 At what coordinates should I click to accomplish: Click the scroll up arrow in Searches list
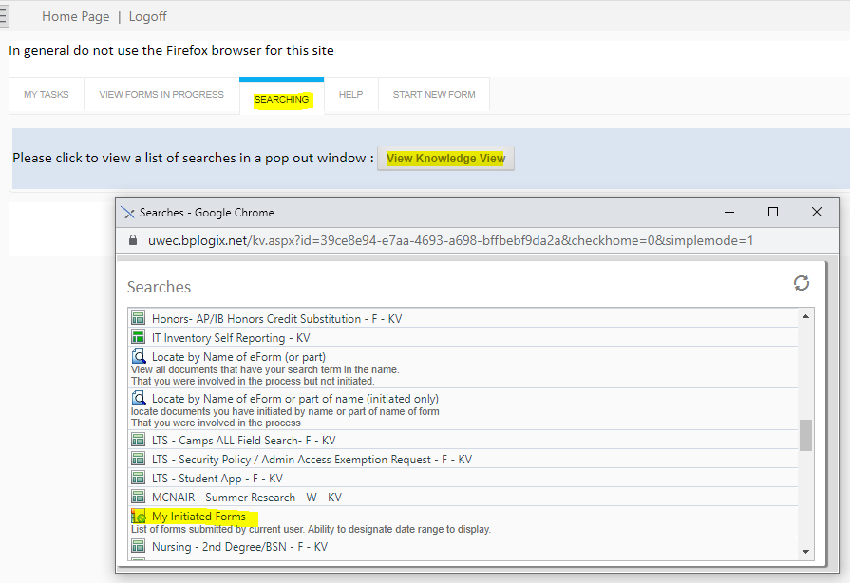(x=806, y=316)
